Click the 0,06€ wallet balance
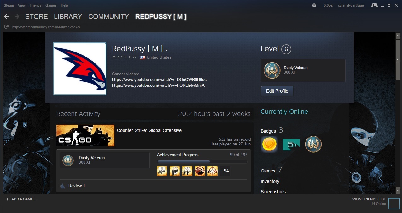The width and height of the screenshot is (402, 213). [329, 5]
